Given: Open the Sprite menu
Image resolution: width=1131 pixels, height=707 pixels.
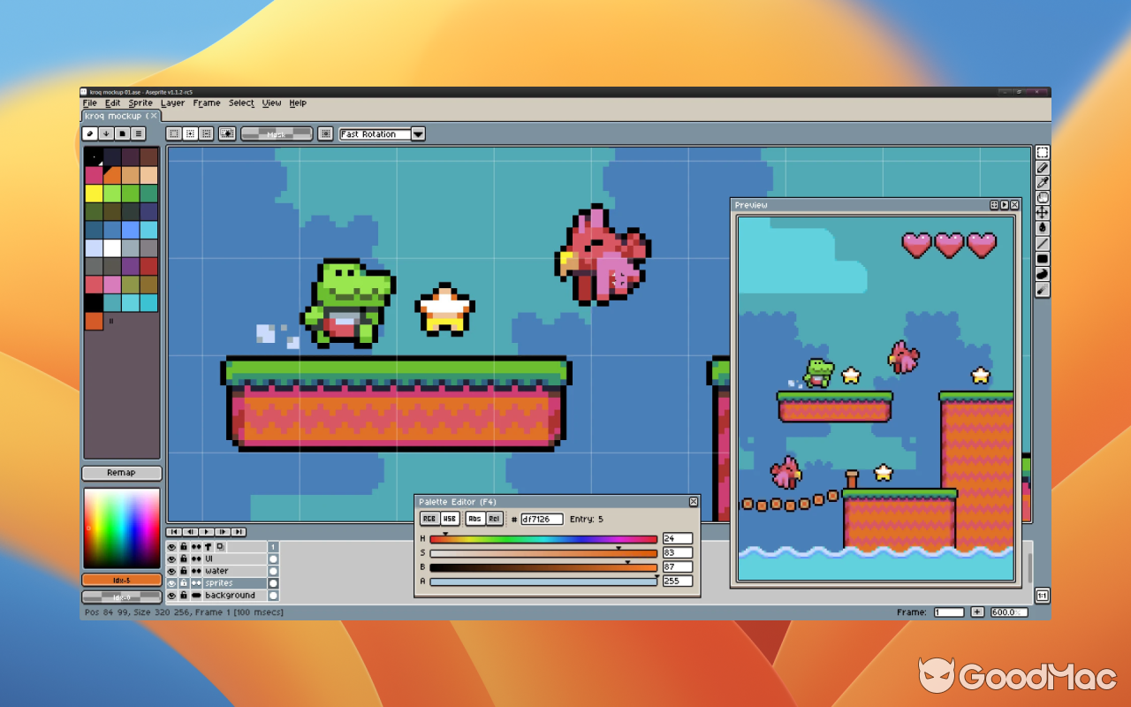Looking at the screenshot, I should click(x=140, y=103).
